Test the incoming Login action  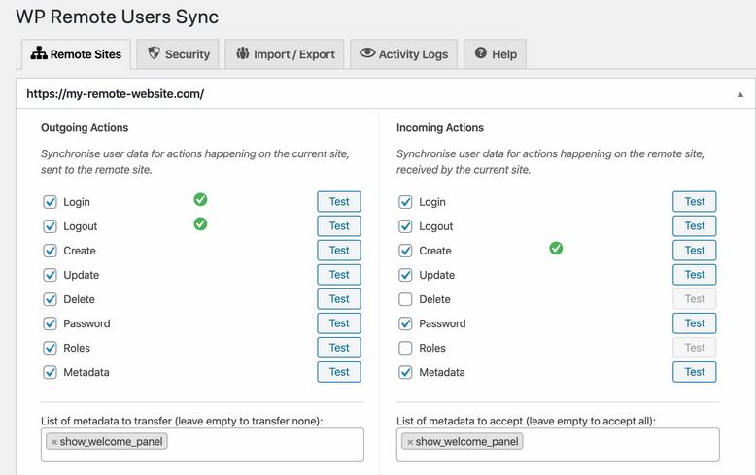694,201
